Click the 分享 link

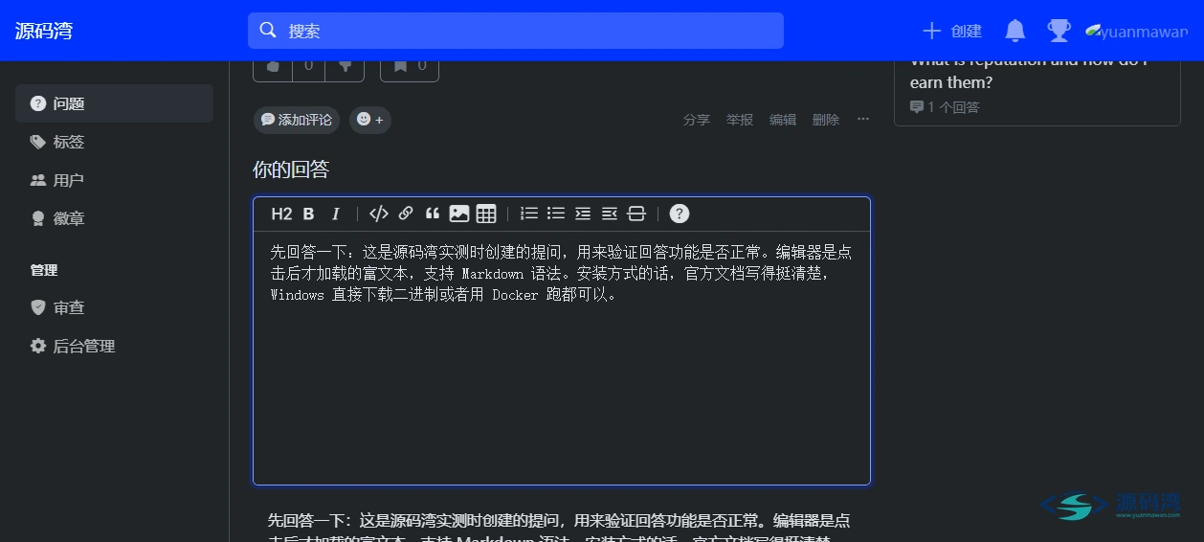coord(697,120)
